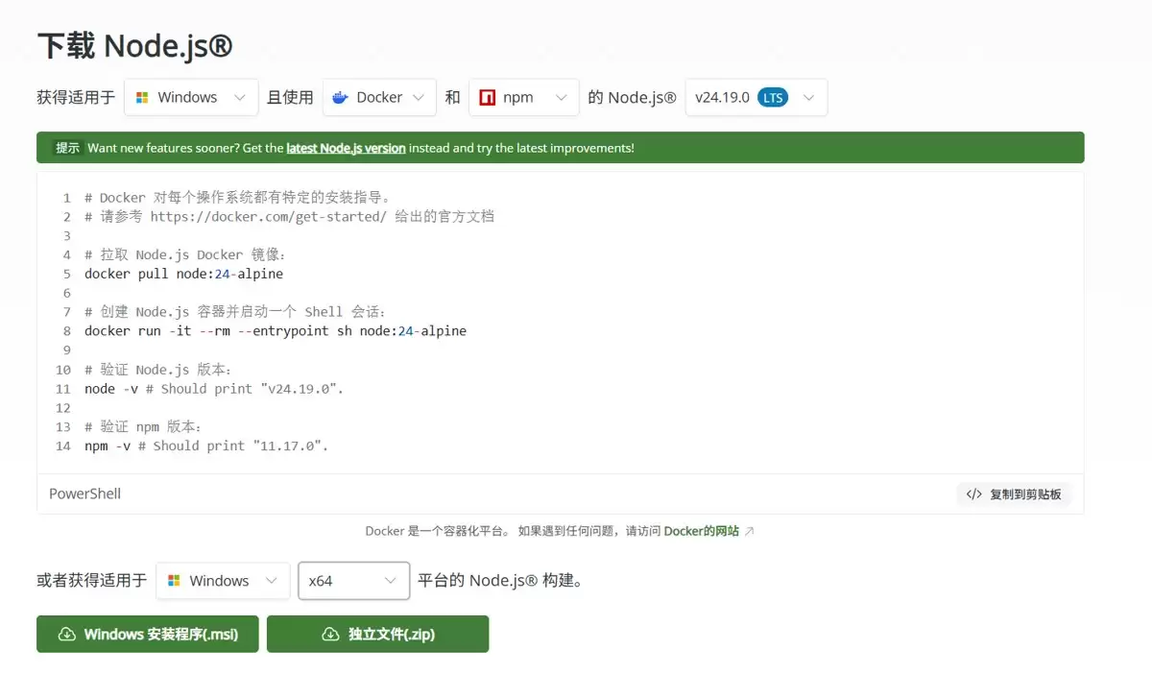Click the 下载 Node.js® heading
The height and width of the screenshot is (674, 1152).
pos(135,45)
